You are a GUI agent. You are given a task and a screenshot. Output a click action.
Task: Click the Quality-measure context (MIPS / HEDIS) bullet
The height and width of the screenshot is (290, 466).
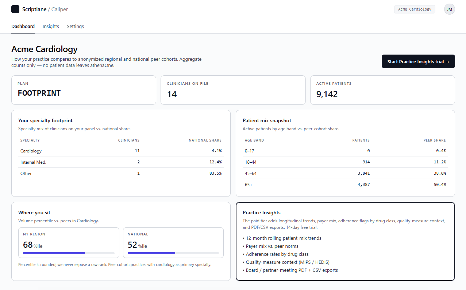point(286,262)
